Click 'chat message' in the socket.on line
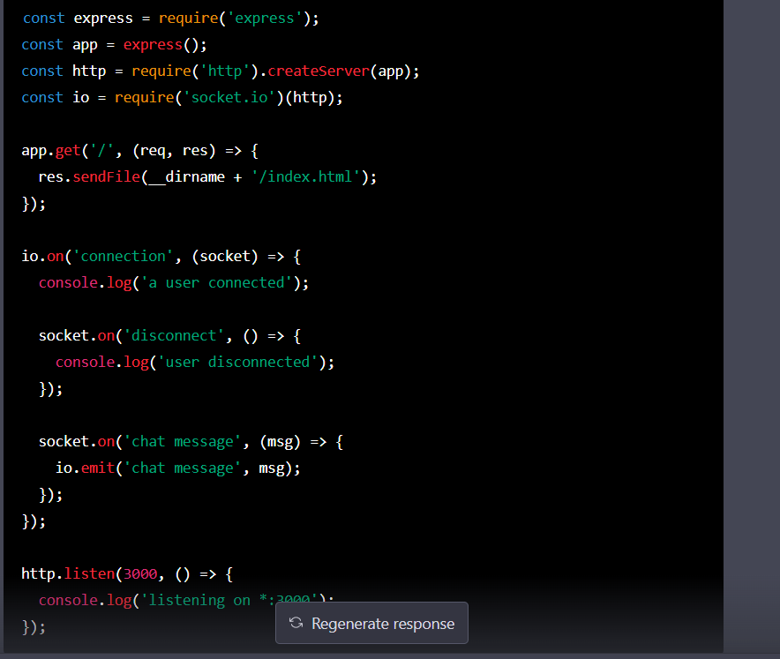Screen dimensions: 780x659 (x=182, y=441)
